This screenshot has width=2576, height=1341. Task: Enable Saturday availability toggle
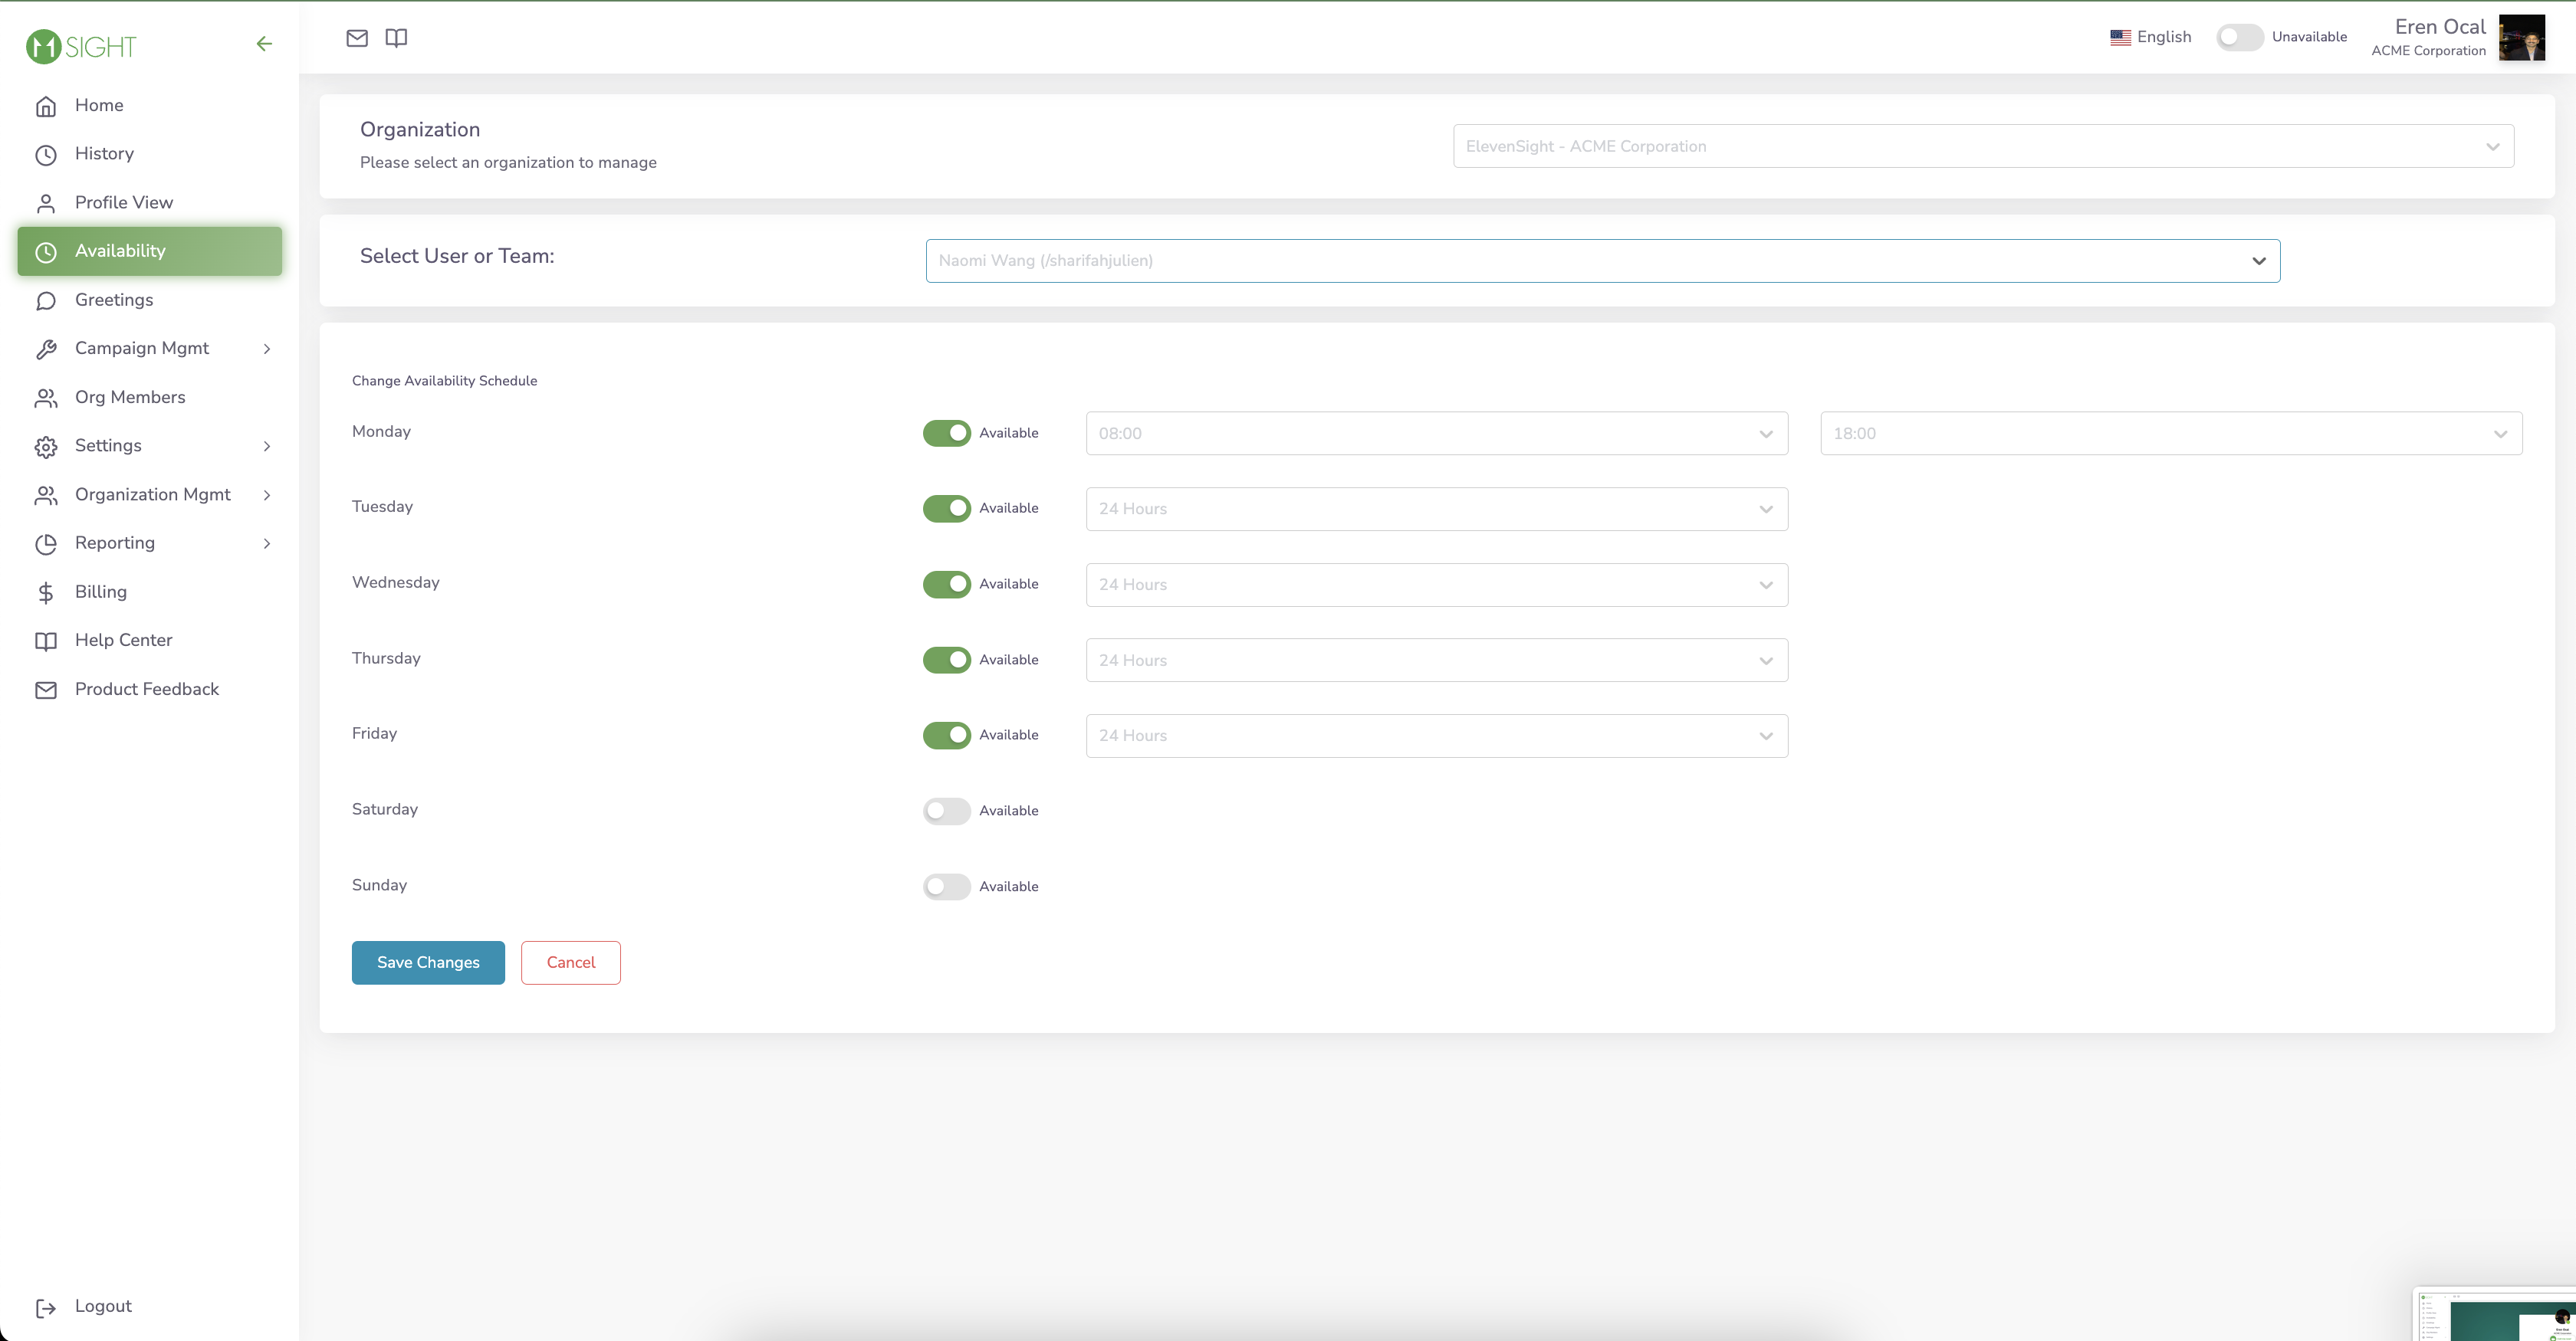[x=945, y=811]
